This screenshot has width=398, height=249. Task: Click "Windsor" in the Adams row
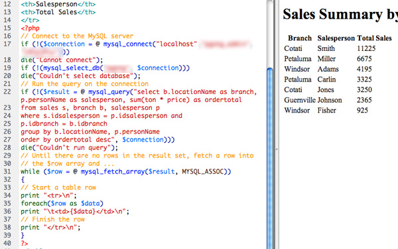pyautogui.click(x=297, y=69)
